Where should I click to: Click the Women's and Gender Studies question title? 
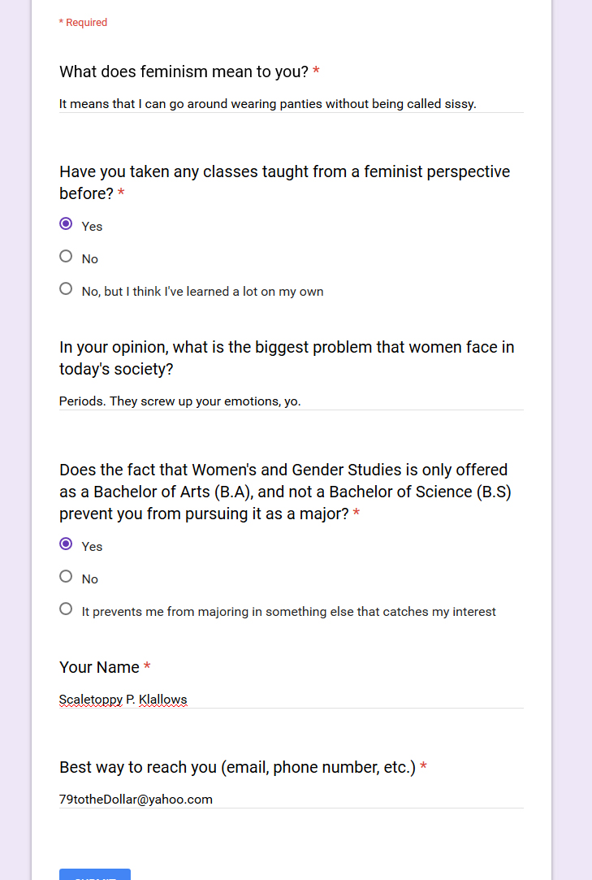click(285, 492)
